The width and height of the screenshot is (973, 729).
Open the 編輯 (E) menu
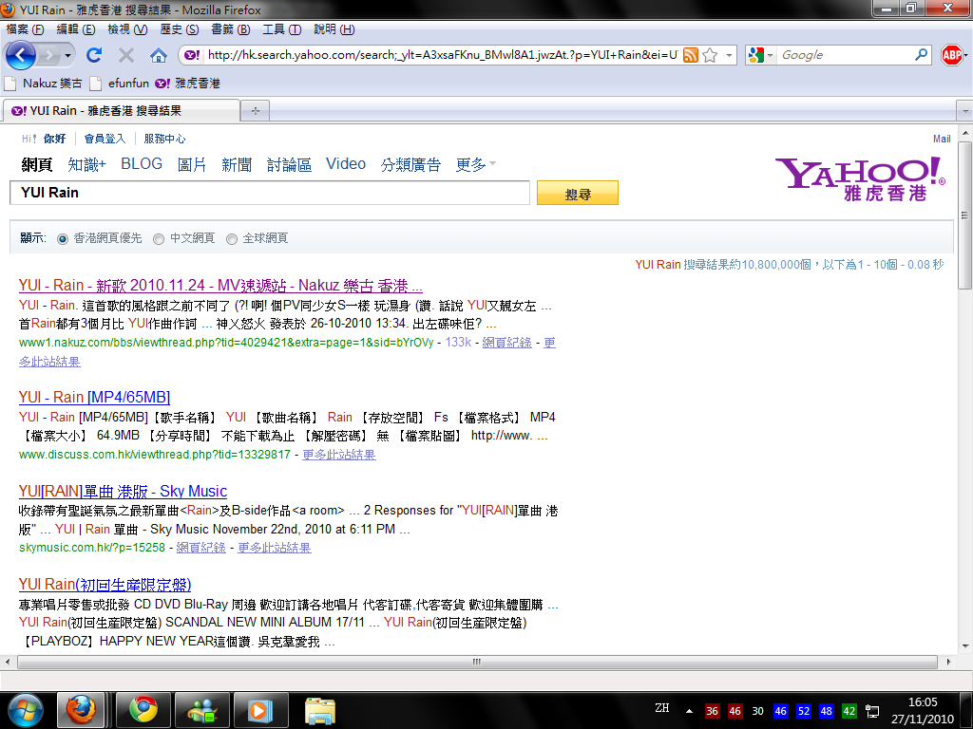pos(76,29)
